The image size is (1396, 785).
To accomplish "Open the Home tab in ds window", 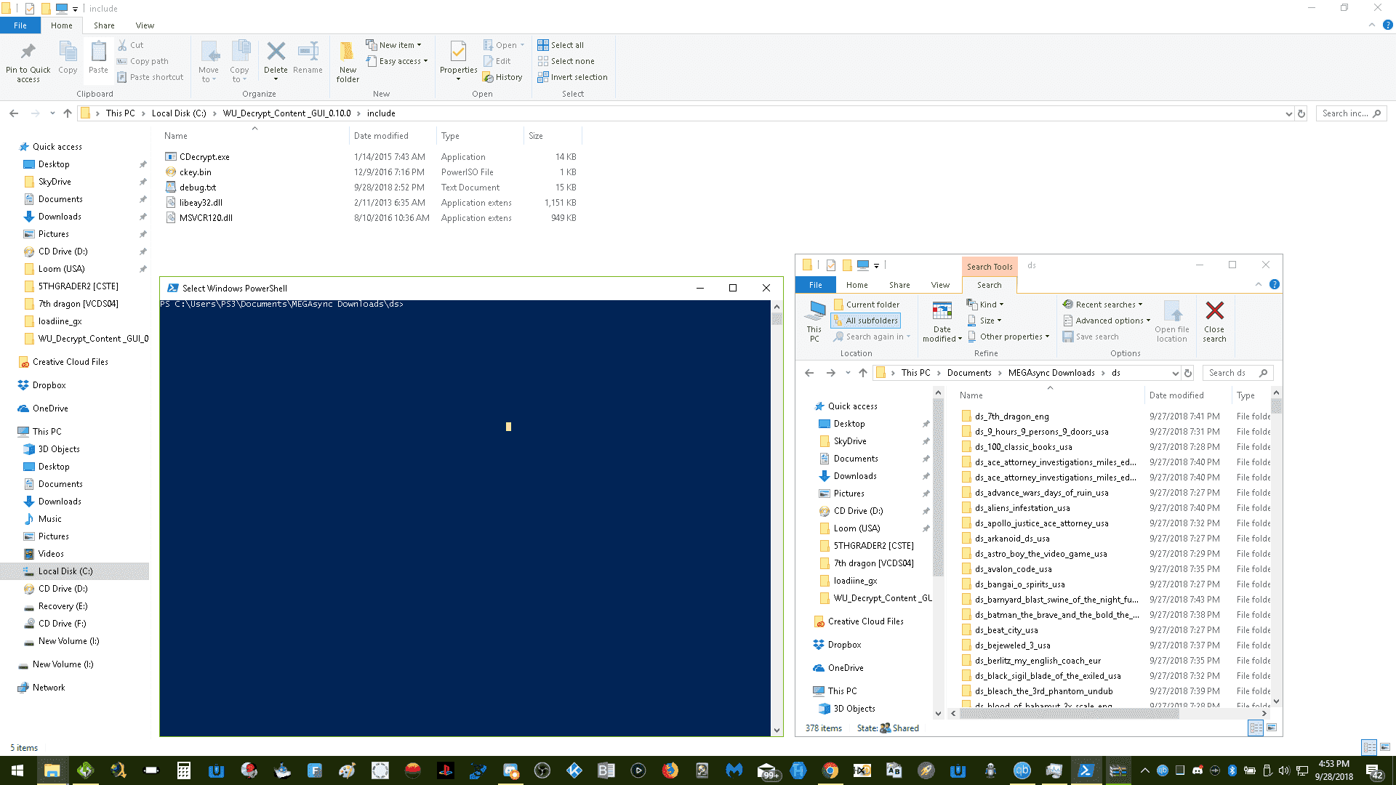I will pyautogui.click(x=857, y=285).
